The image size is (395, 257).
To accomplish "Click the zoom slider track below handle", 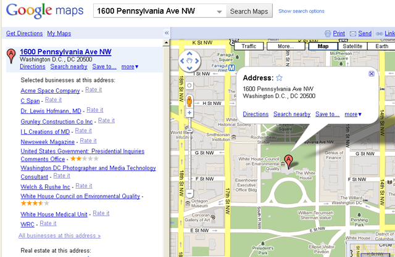I will click(189, 161).
